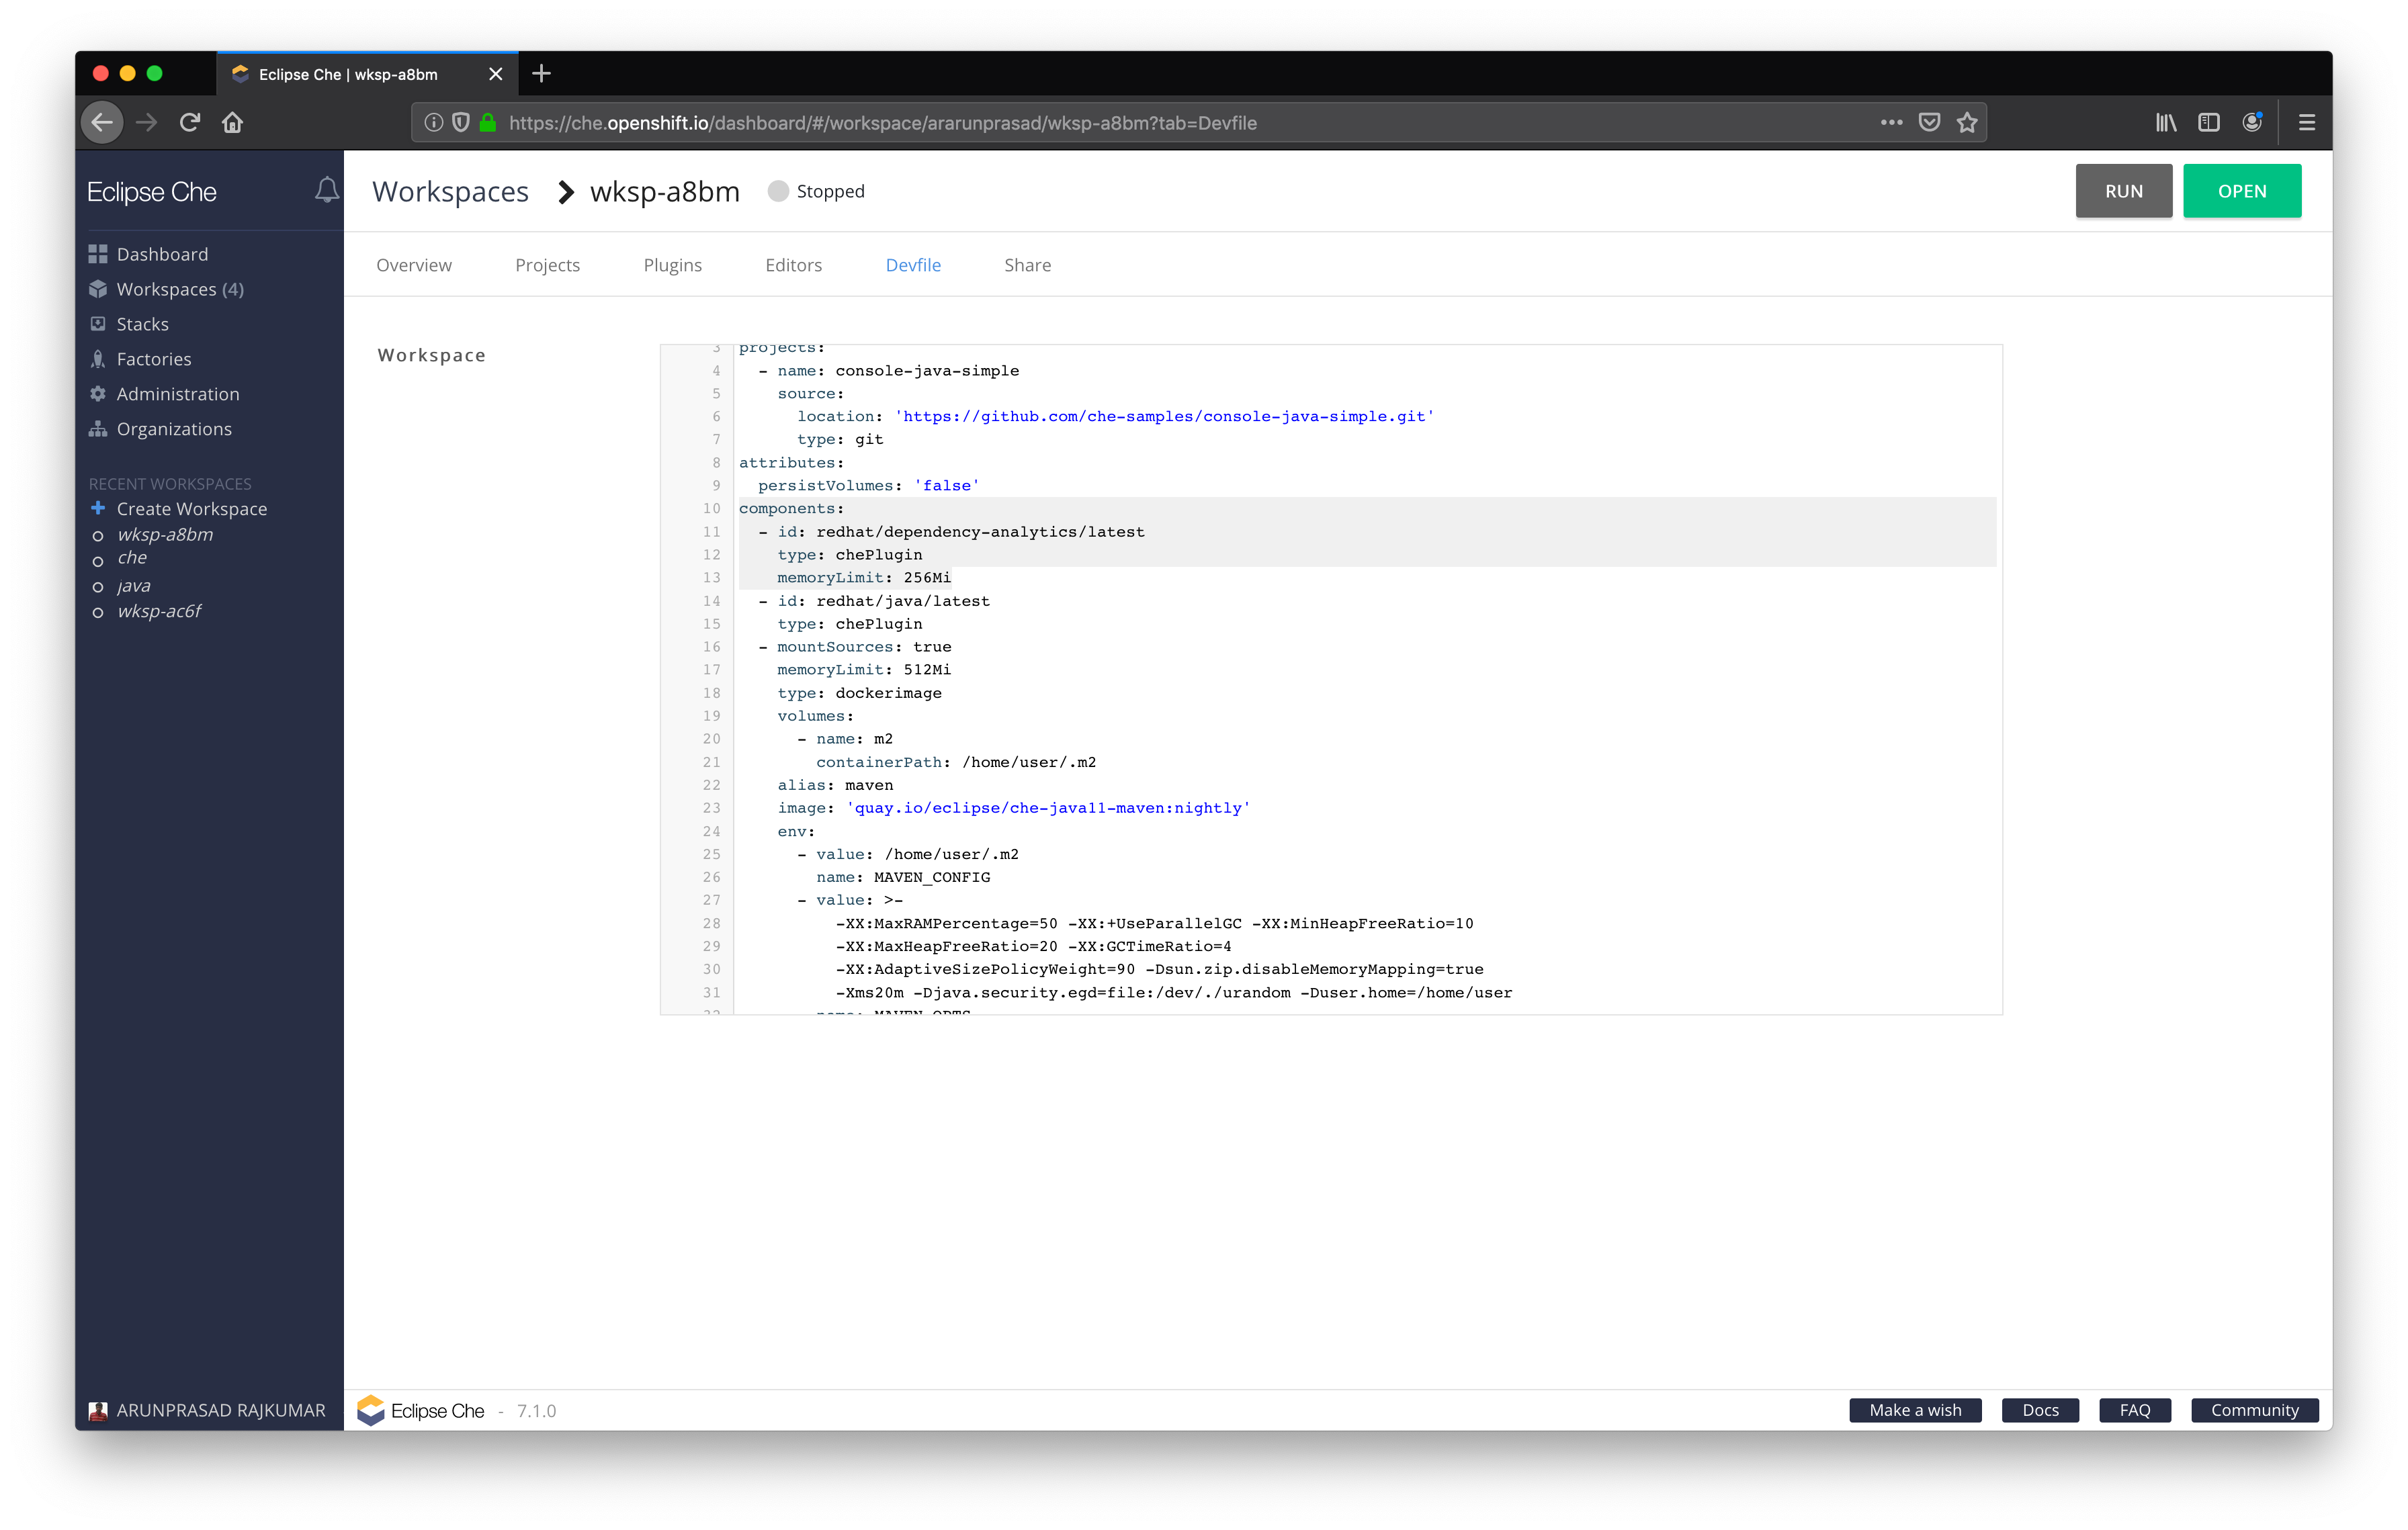Click the Make a wish button
Screen dimensions: 2408x1530
[x=1915, y=1410]
